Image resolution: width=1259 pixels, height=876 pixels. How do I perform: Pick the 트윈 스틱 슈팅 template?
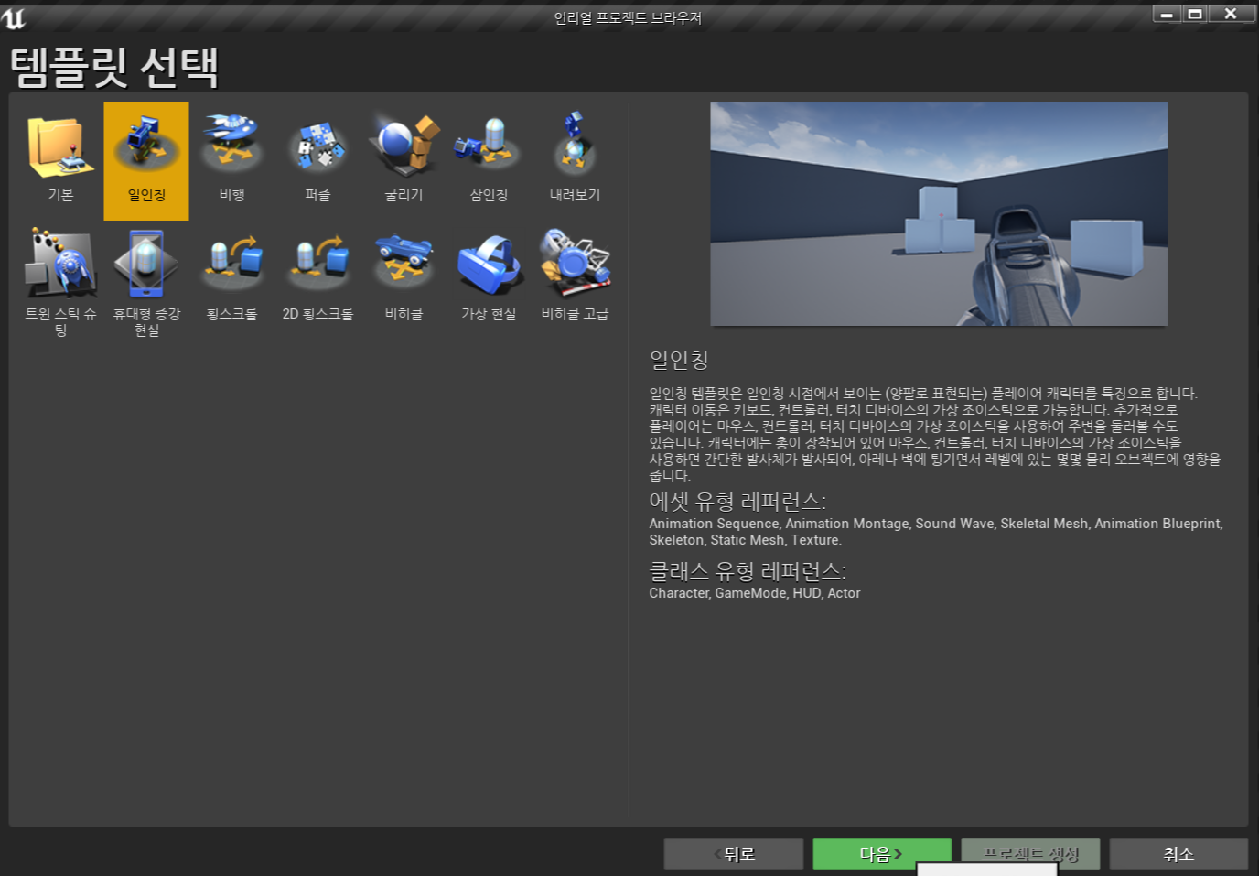60,282
